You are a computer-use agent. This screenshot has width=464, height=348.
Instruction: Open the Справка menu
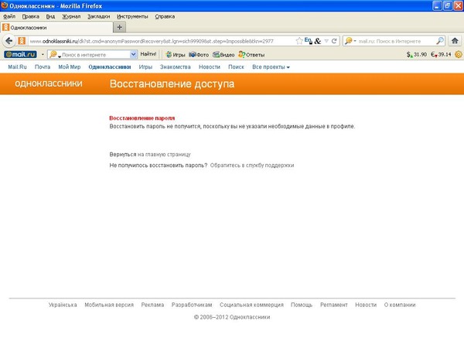pos(165,16)
